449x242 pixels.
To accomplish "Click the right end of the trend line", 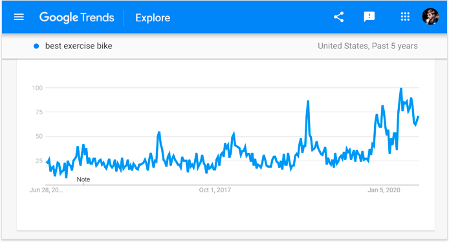I will tap(419, 117).
